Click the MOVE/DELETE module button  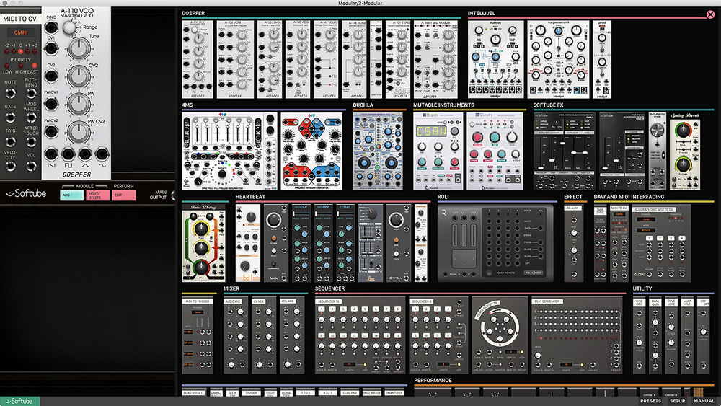[x=98, y=195]
